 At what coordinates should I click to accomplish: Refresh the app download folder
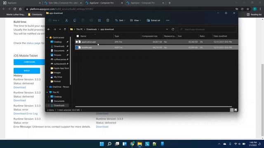(173, 29)
